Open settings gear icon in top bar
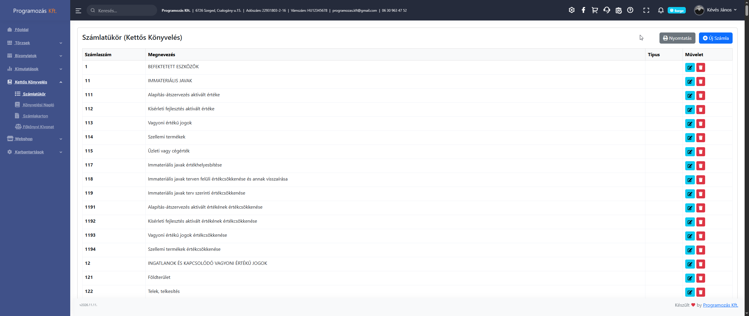This screenshot has width=749, height=316. [x=571, y=10]
